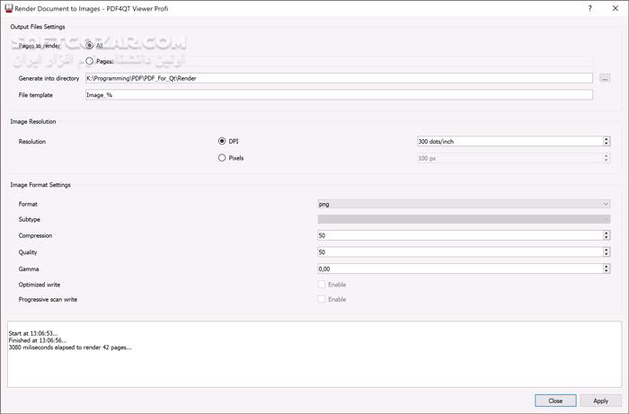Screen dimensions: 629x414
Task: Enable the Optimized write checkbox
Action: [323, 285]
